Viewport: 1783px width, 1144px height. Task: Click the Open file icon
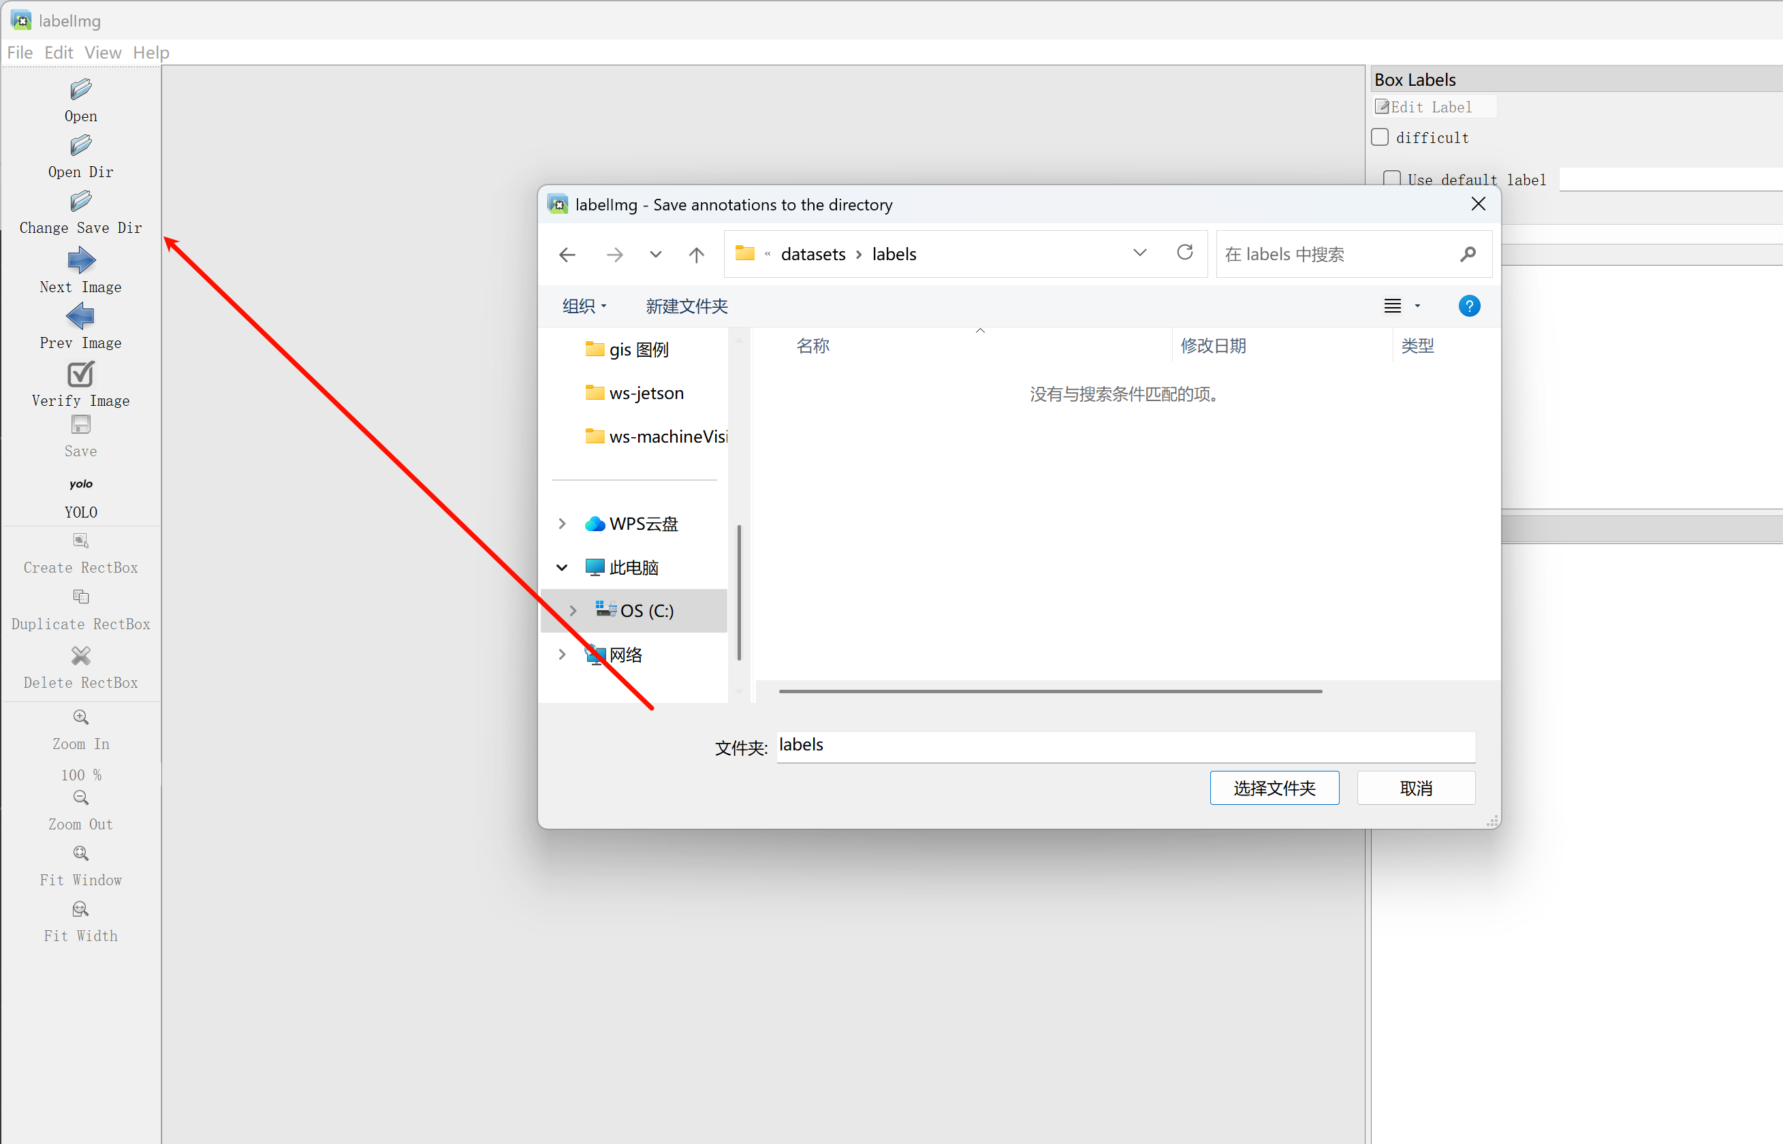(x=80, y=90)
